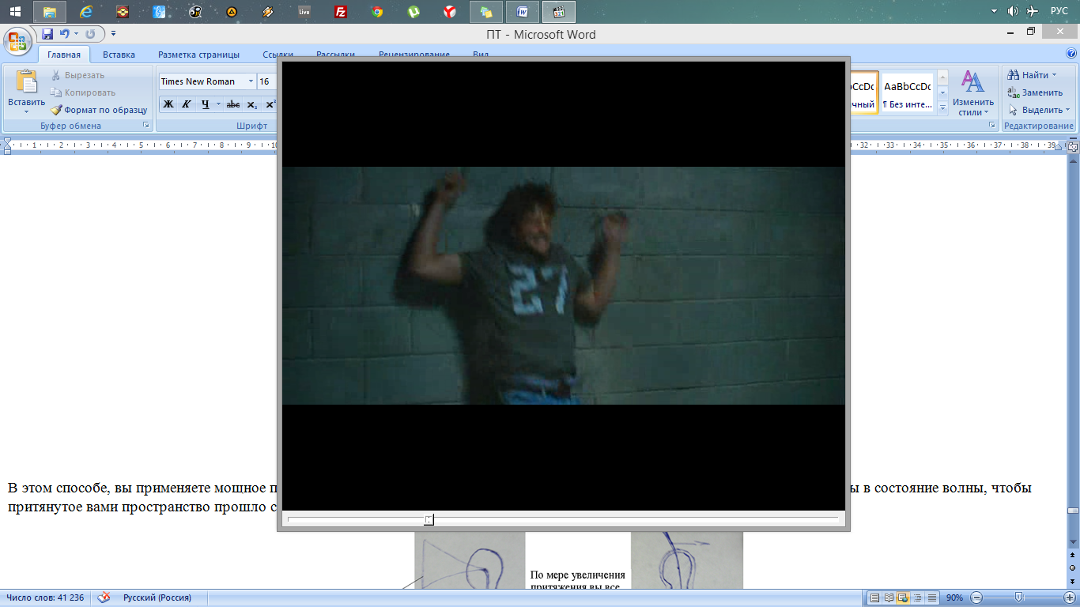Switch to Full Screen Reading view
The height and width of the screenshot is (607, 1080).
(x=889, y=598)
